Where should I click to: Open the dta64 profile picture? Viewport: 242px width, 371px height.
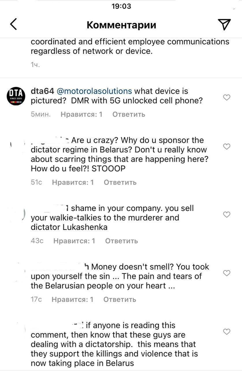(16, 97)
